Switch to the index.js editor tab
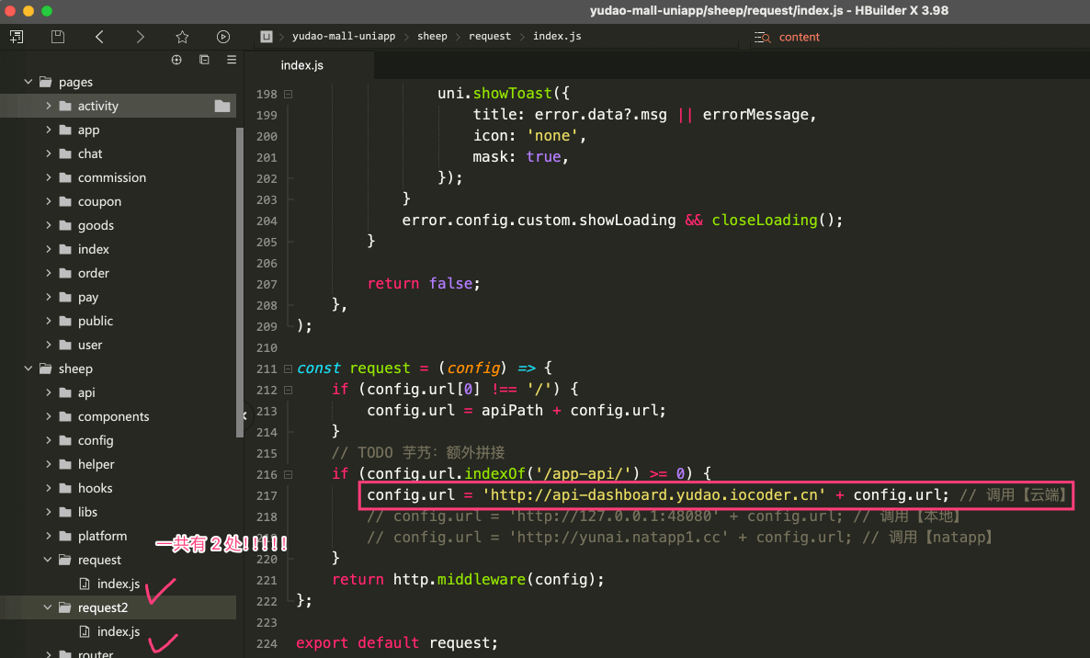This screenshot has width=1090, height=658. [302, 65]
